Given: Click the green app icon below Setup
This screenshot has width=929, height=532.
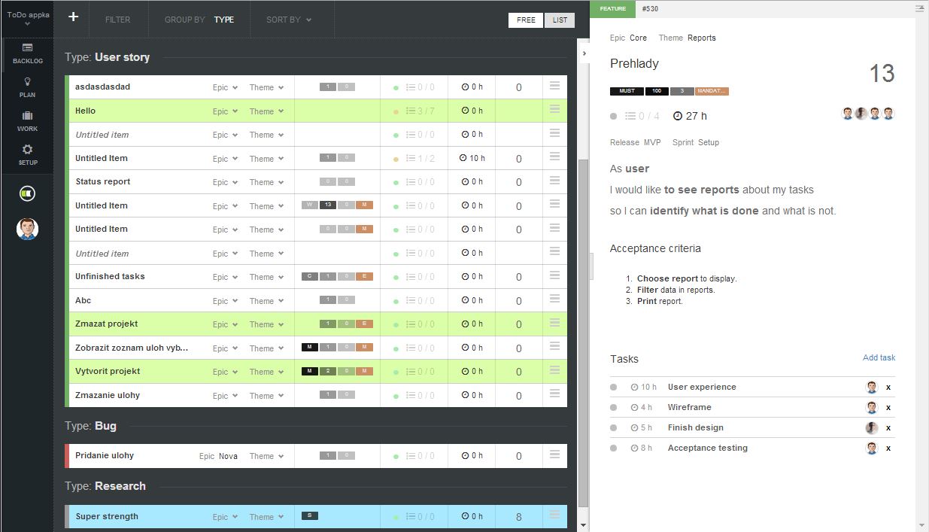Looking at the screenshot, I should 27,193.
